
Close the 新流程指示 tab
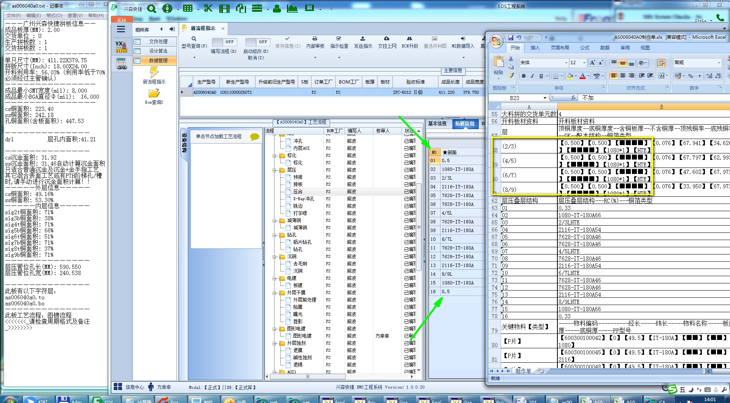tap(223, 28)
